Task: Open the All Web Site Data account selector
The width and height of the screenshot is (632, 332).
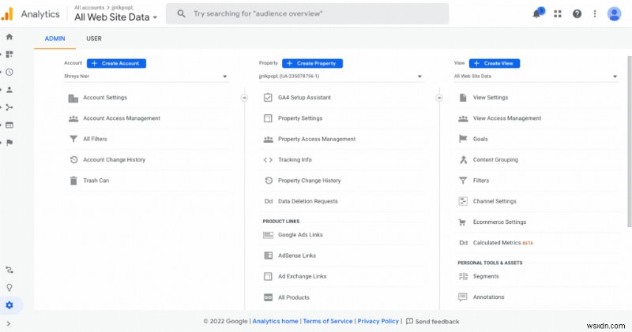Action: click(x=115, y=17)
